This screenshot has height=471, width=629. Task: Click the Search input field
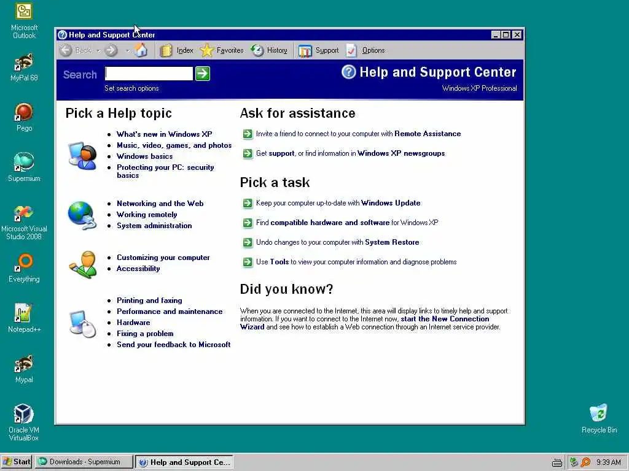point(149,74)
